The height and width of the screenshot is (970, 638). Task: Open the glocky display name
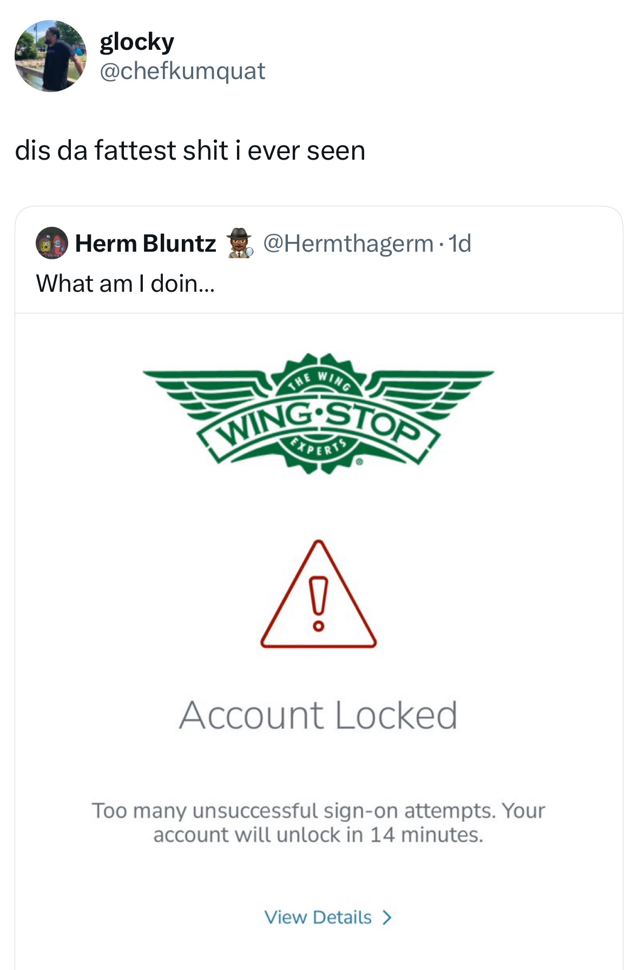(x=137, y=42)
